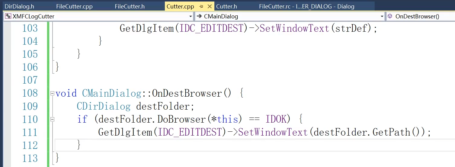Screen dimensions: 455x167
Task: Click IDC_EDITDEST on line 103
Action: (211, 28)
